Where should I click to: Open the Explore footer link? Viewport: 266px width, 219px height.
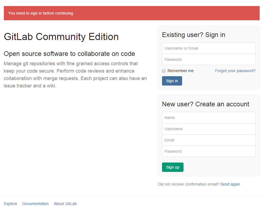10,204
